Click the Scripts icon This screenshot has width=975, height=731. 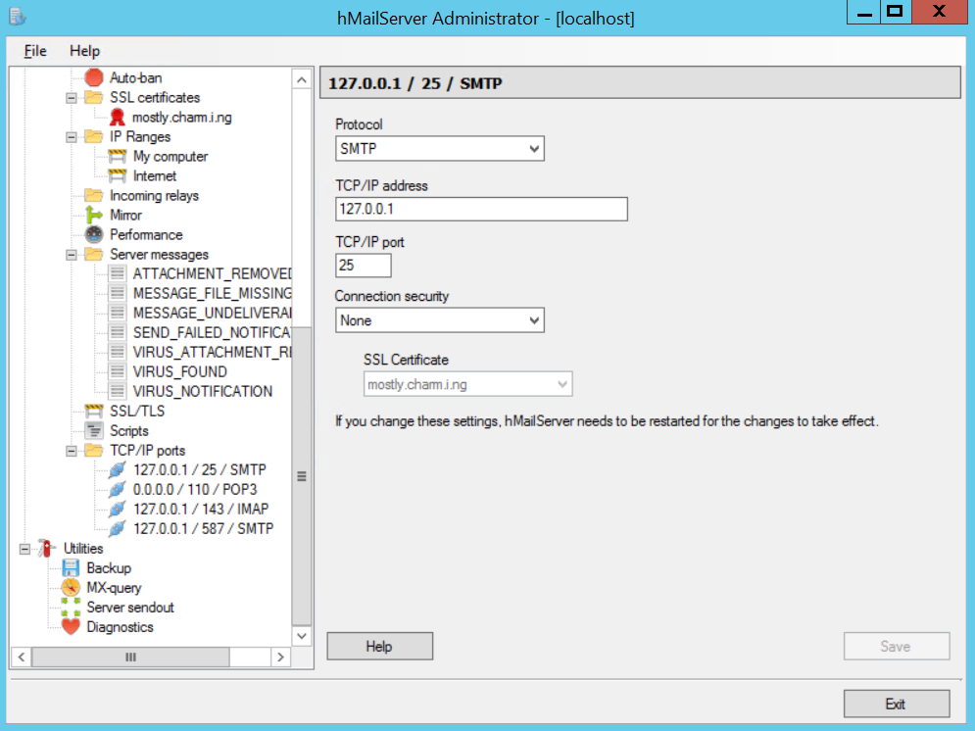94,430
